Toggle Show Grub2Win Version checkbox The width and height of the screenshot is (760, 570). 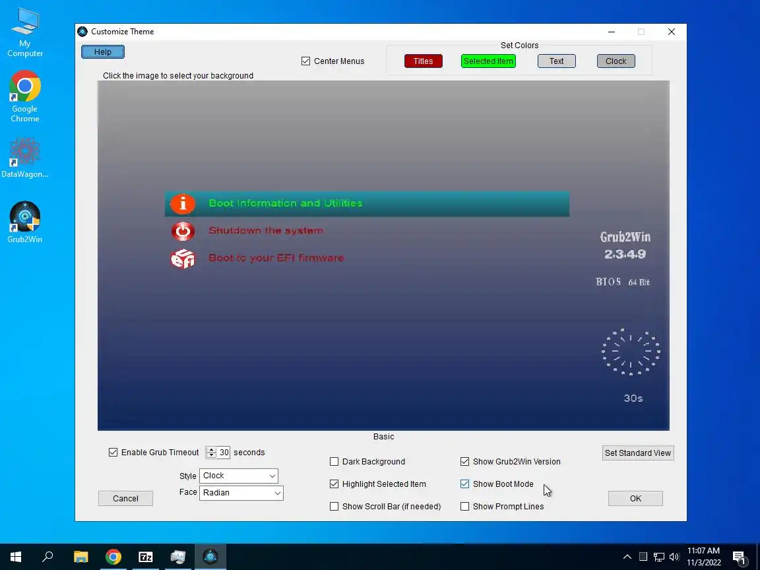tap(465, 461)
